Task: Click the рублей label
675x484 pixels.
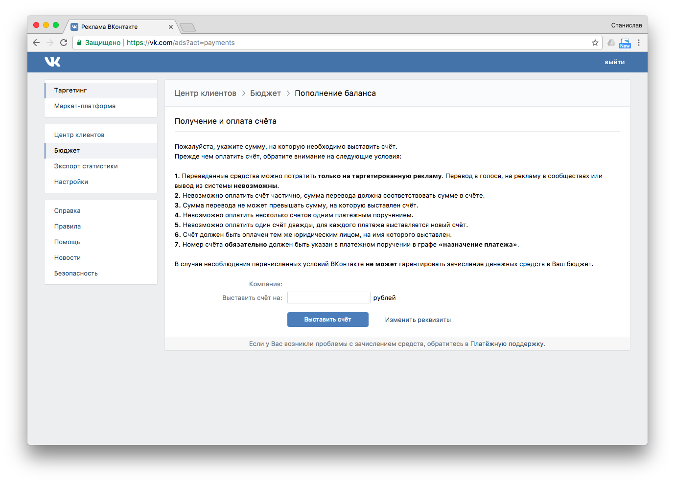Action: (385, 298)
